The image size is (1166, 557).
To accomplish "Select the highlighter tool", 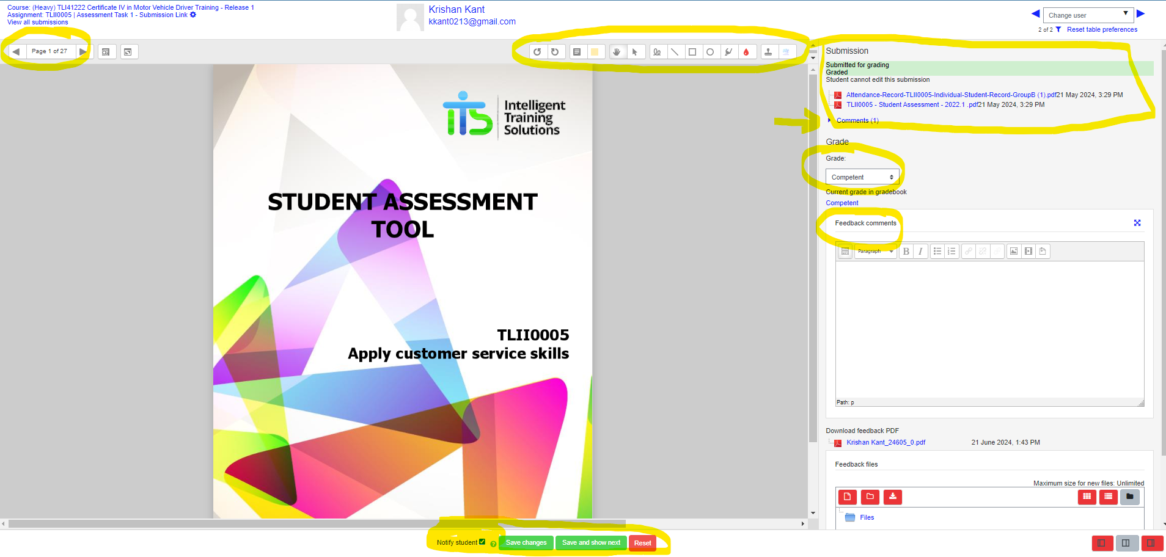I will (x=728, y=52).
